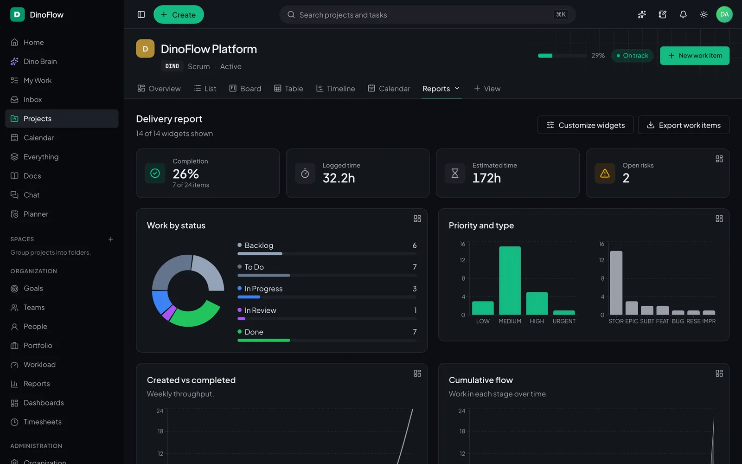Click the DinoFlow logo icon
742x464 pixels.
pos(17,14)
